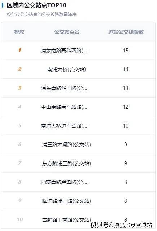
Task: Click rank 3 badge icon
Action: coord(20,88)
